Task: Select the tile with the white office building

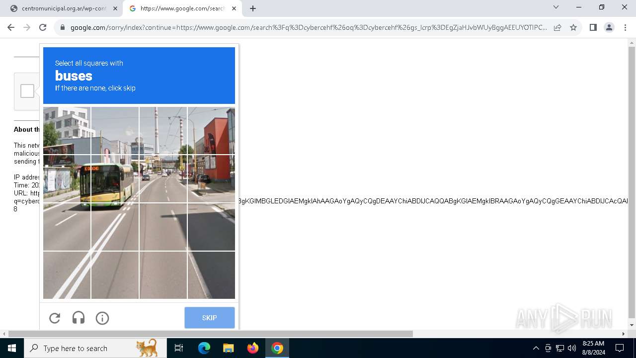Action: 67,131
